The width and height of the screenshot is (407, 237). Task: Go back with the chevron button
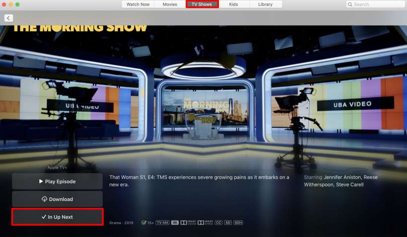click(8, 18)
